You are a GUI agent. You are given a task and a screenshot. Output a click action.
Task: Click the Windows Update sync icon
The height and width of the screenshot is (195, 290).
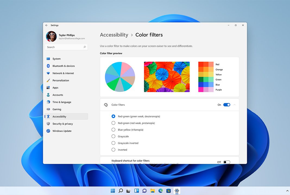(48, 131)
